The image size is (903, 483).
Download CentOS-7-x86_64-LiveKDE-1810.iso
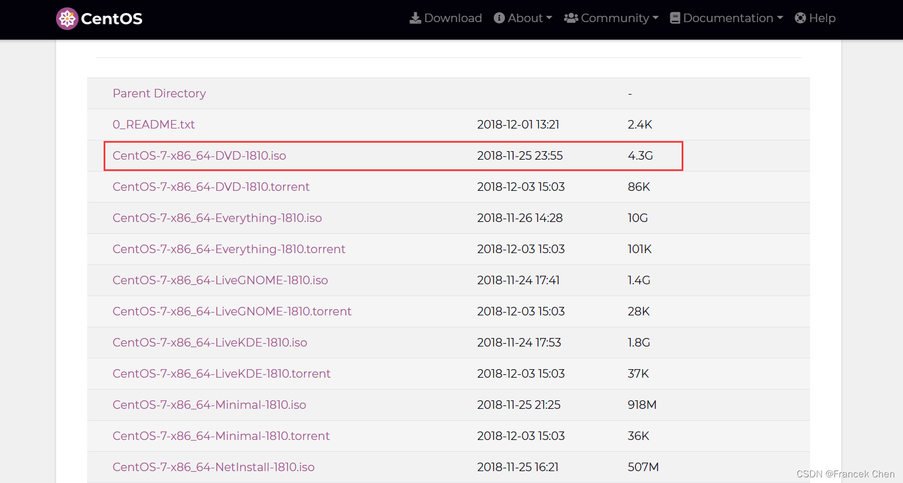pos(210,343)
